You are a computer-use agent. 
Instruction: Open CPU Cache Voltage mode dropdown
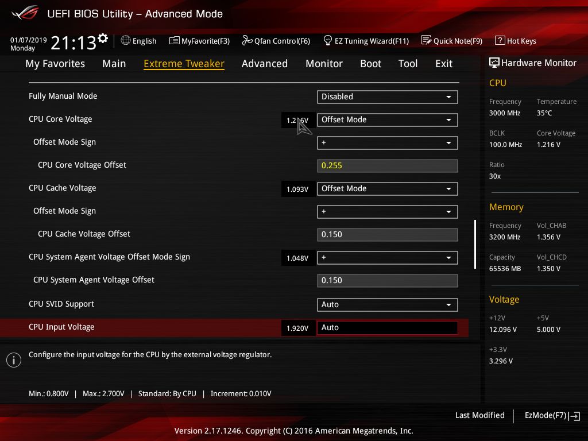tap(388, 188)
